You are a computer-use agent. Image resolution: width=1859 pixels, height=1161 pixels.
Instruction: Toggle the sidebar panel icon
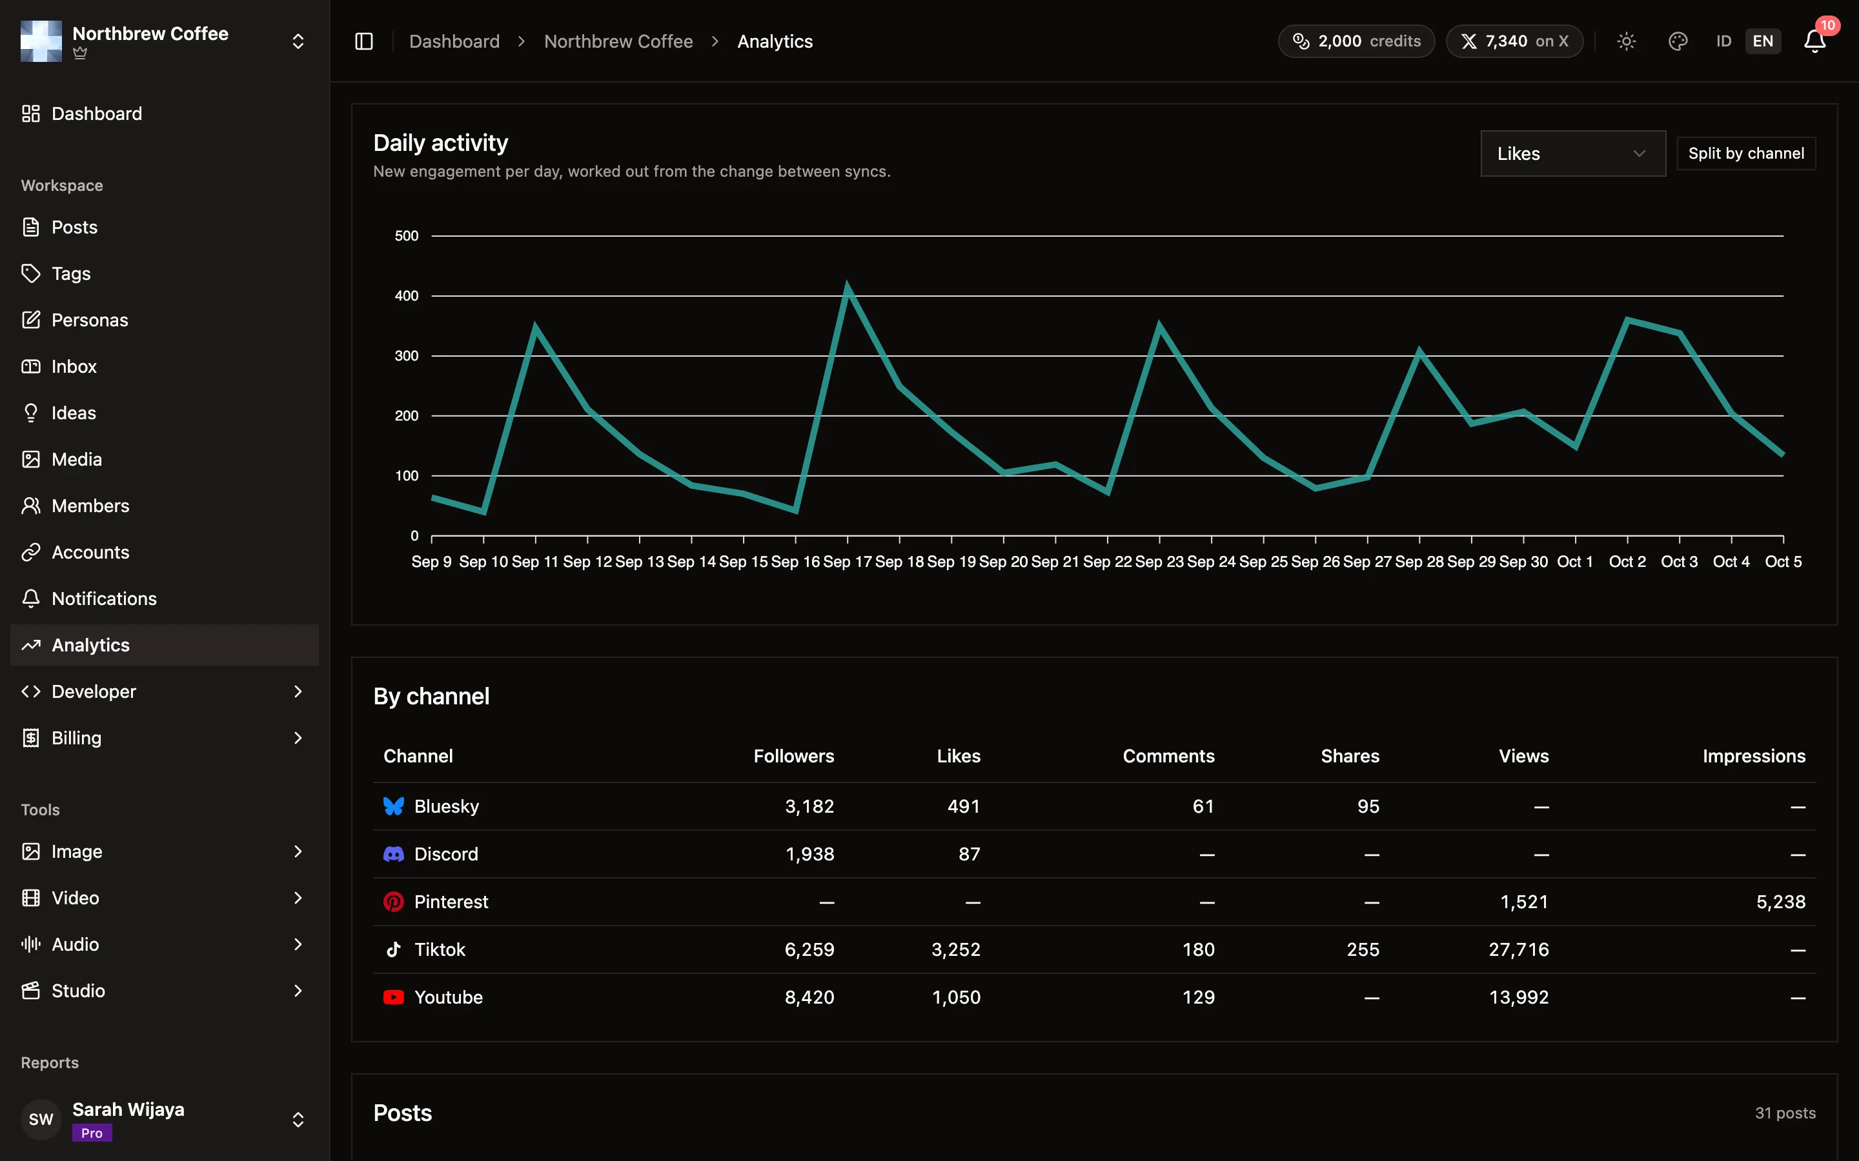[364, 41]
